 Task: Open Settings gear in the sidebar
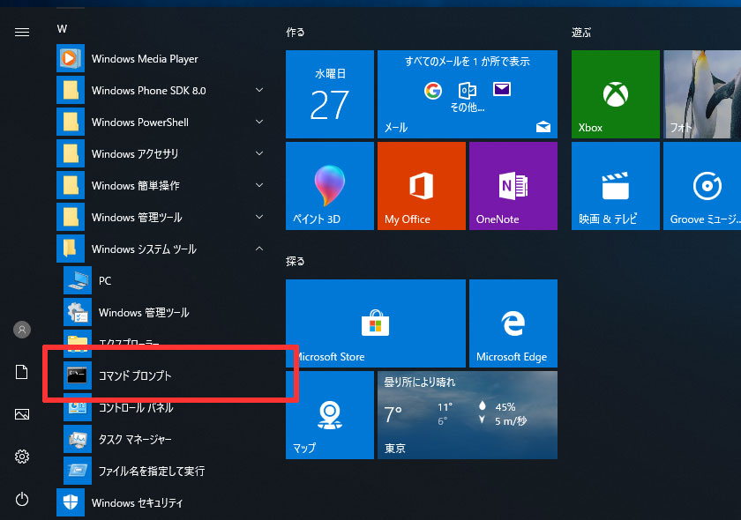pos(22,457)
